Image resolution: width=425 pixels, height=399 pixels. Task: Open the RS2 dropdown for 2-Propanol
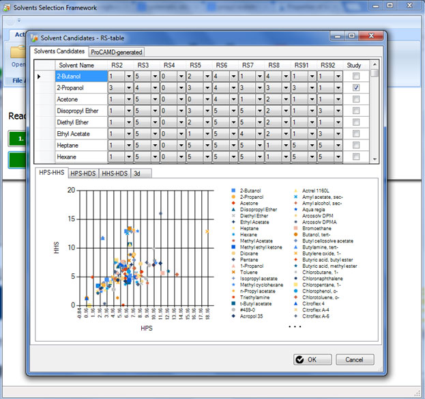coord(128,88)
